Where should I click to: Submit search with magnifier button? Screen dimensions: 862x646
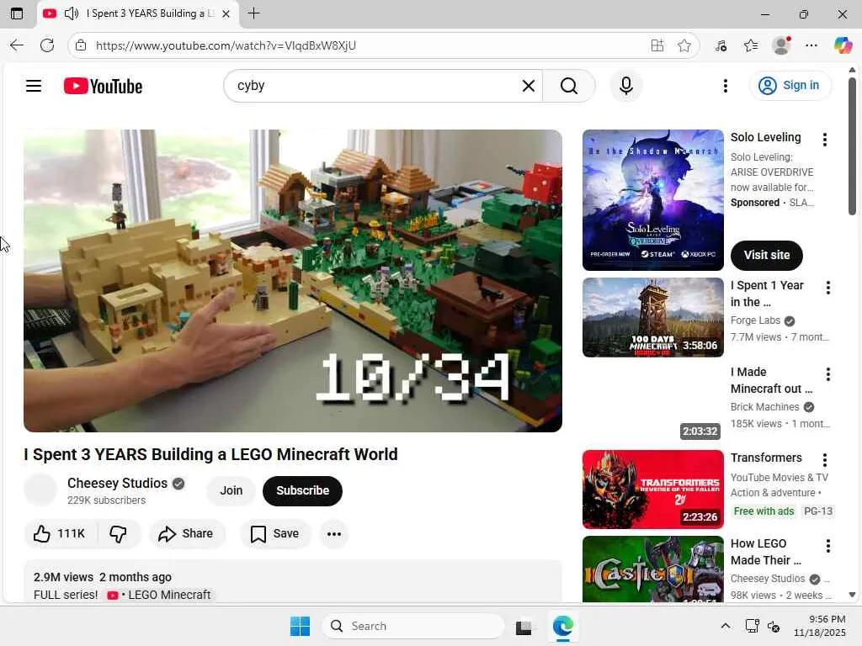click(x=569, y=86)
